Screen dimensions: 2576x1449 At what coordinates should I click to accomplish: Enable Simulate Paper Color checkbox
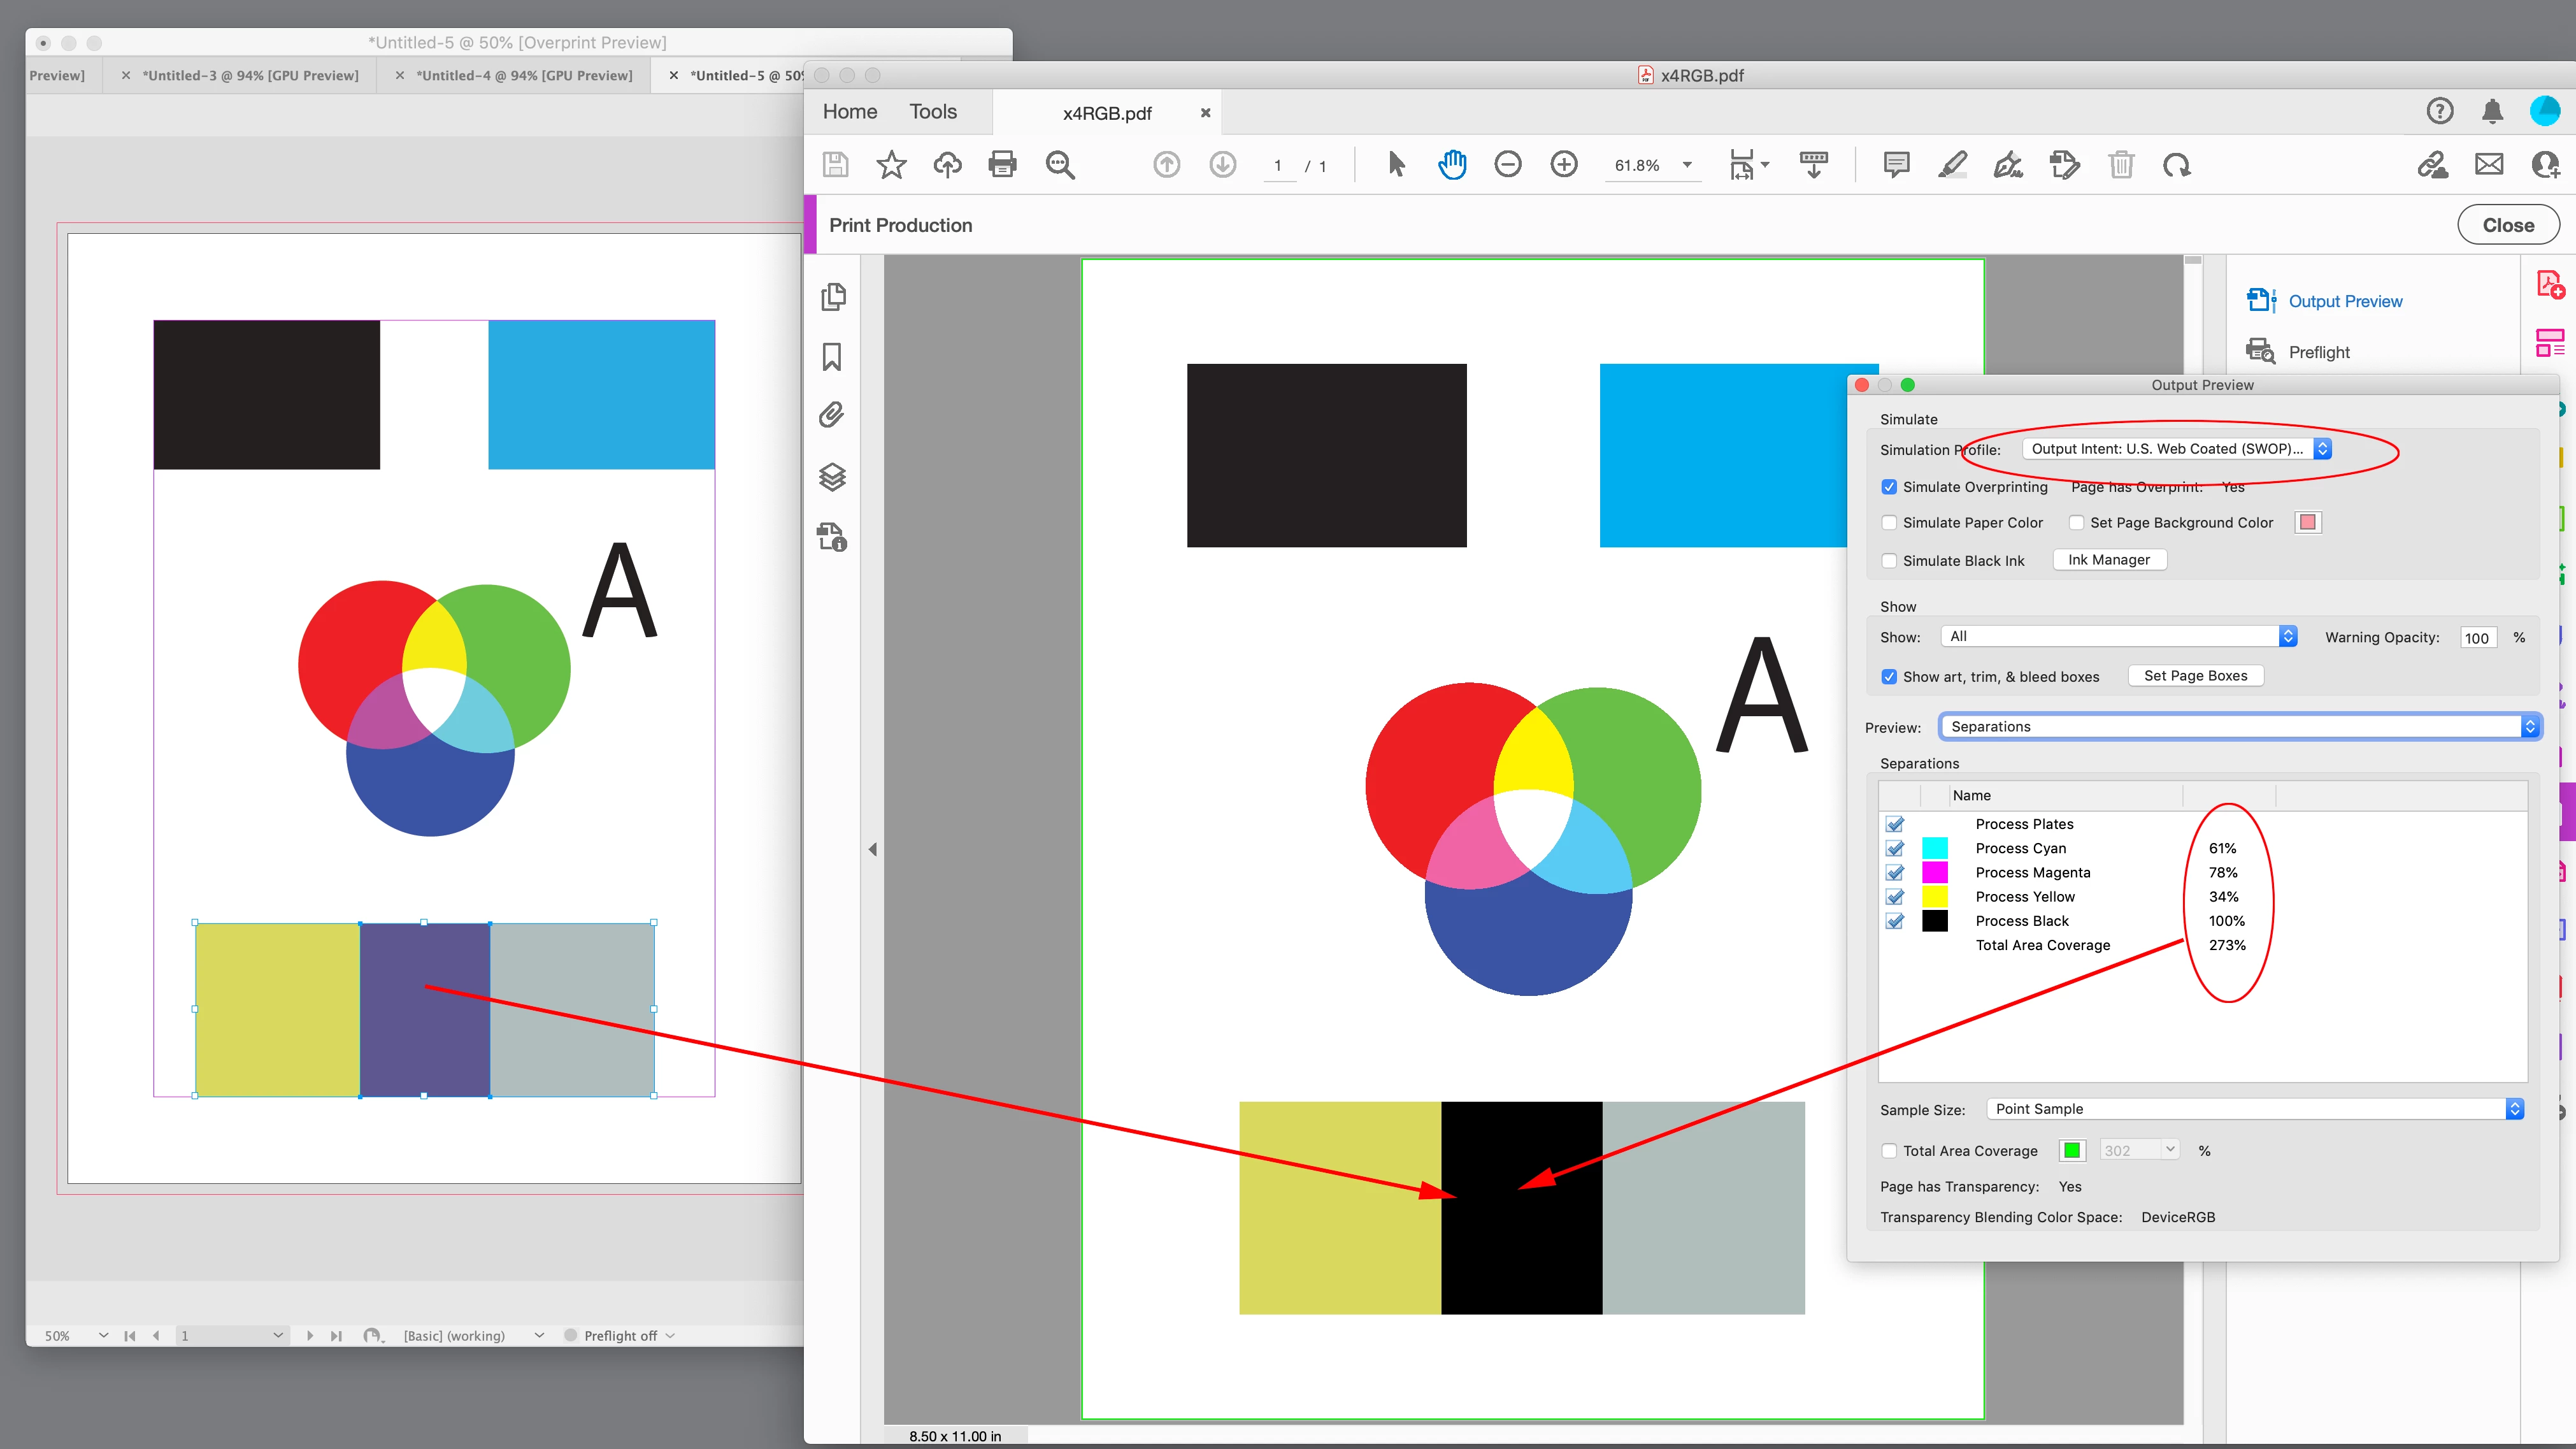1889,523
